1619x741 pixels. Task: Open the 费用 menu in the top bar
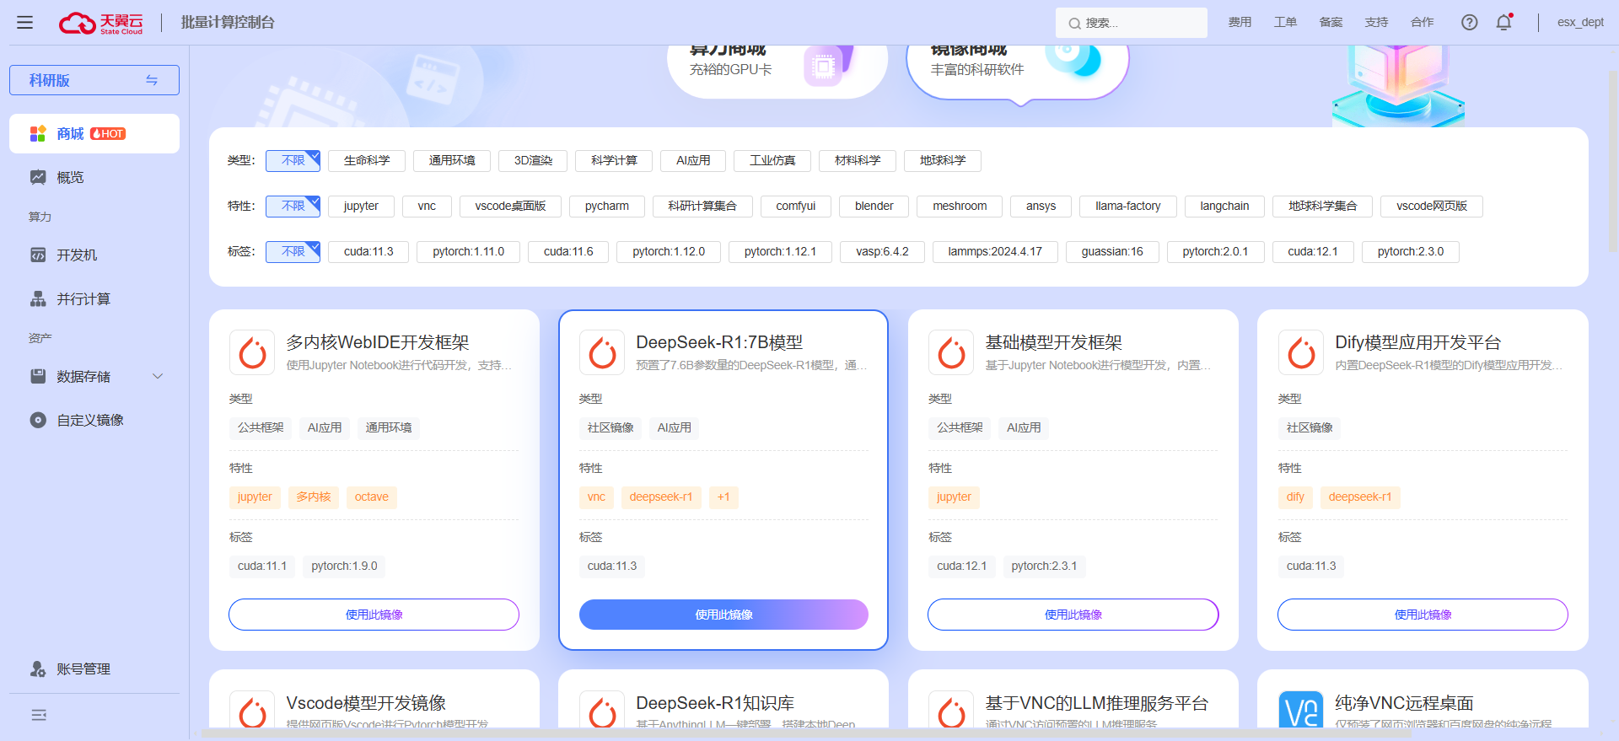(1240, 23)
